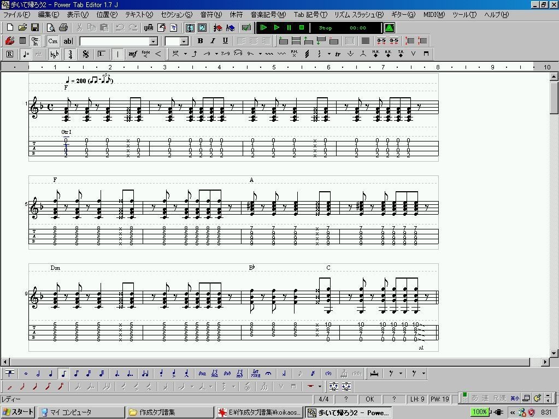
Task: Click the horizontal scrollbar right arrow
Action: click(x=545, y=362)
